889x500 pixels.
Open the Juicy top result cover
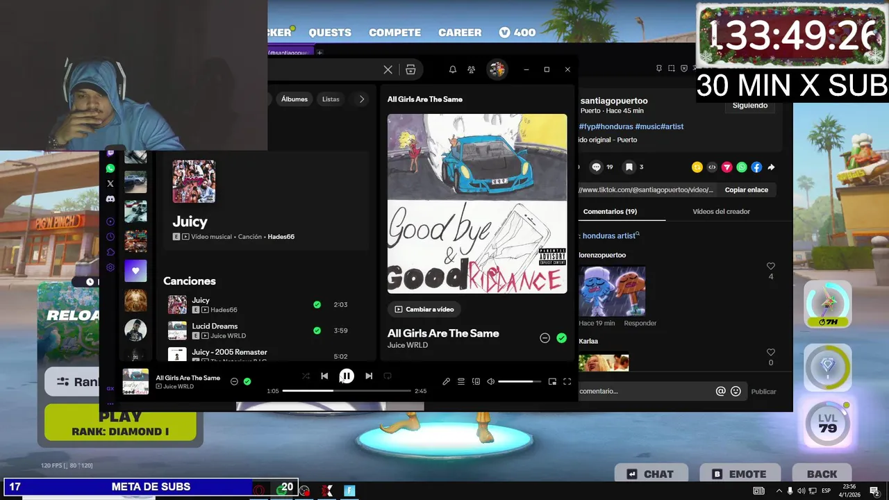point(194,181)
